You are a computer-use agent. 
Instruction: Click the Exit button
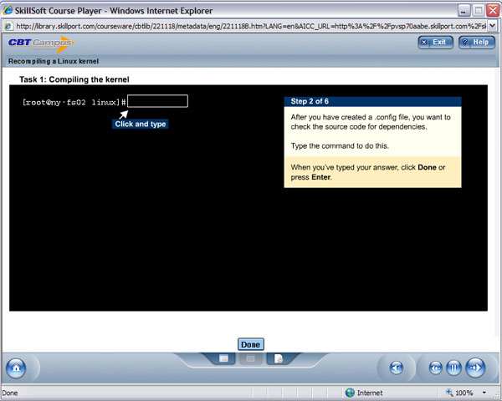[433, 42]
